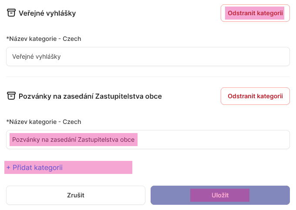This screenshot has height=210, width=296.
Task: Click the archive icon beside Pozvánky heading
Action: [x=11, y=96]
